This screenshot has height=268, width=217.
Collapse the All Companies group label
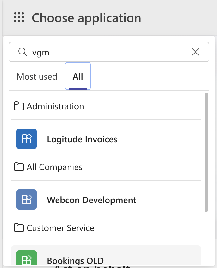pyautogui.click(x=54, y=167)
